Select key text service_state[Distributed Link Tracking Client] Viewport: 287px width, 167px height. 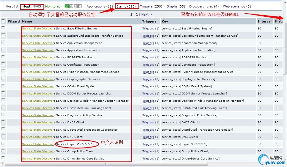(194, 108)
